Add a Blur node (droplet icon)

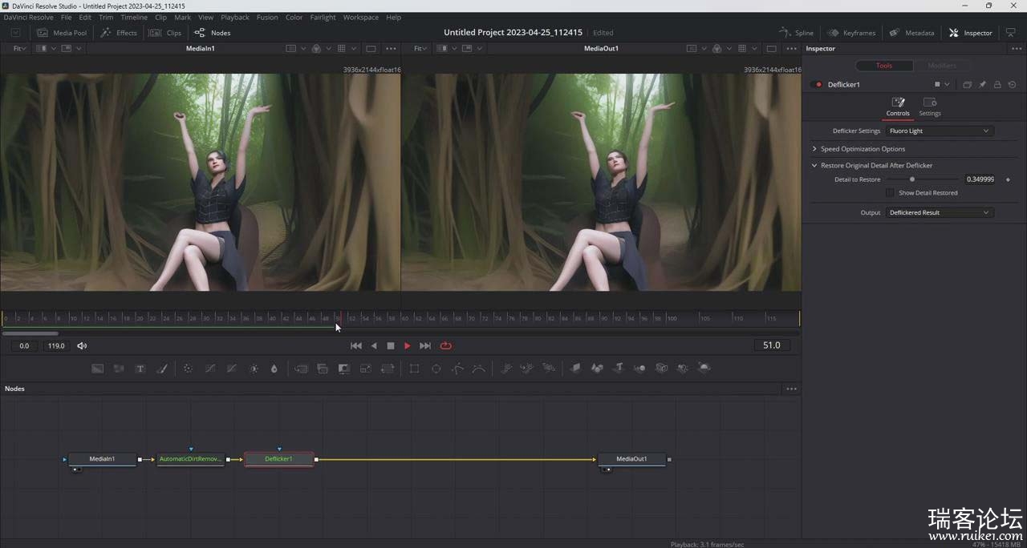point(274,369)
